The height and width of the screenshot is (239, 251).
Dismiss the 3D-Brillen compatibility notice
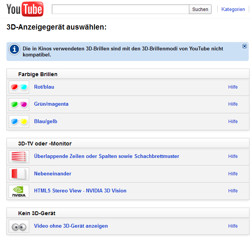pos(245,46)
